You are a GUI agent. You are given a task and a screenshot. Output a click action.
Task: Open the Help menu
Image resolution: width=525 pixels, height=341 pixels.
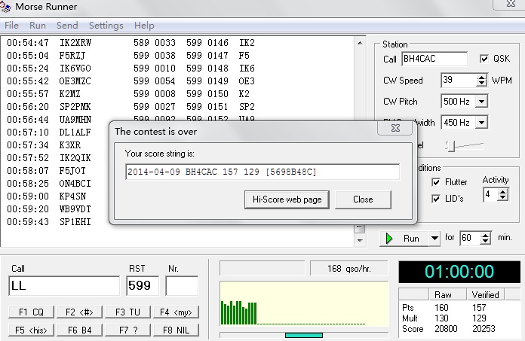tap(144, 26)
